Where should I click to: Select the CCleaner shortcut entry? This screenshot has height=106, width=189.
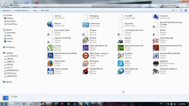[89, 32]
